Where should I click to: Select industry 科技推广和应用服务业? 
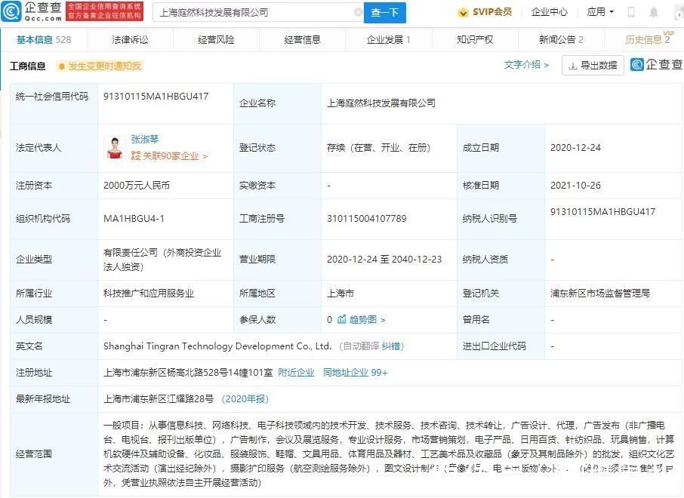click(149, 293)
